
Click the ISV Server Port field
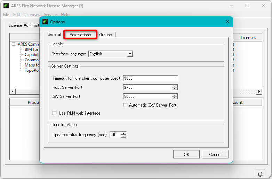click(x=147, y=96)
